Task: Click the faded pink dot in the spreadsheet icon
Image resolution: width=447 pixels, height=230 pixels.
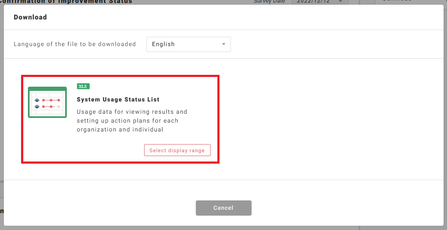Action: click(x=59, y=107)
